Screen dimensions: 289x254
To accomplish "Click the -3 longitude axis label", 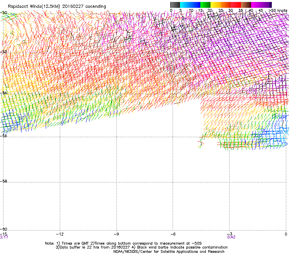I will pos(229,234).
